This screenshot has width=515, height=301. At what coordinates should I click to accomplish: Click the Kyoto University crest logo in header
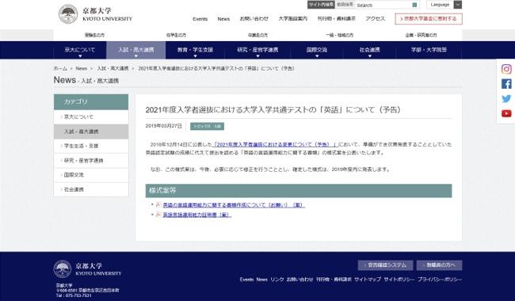click(68, 14)
